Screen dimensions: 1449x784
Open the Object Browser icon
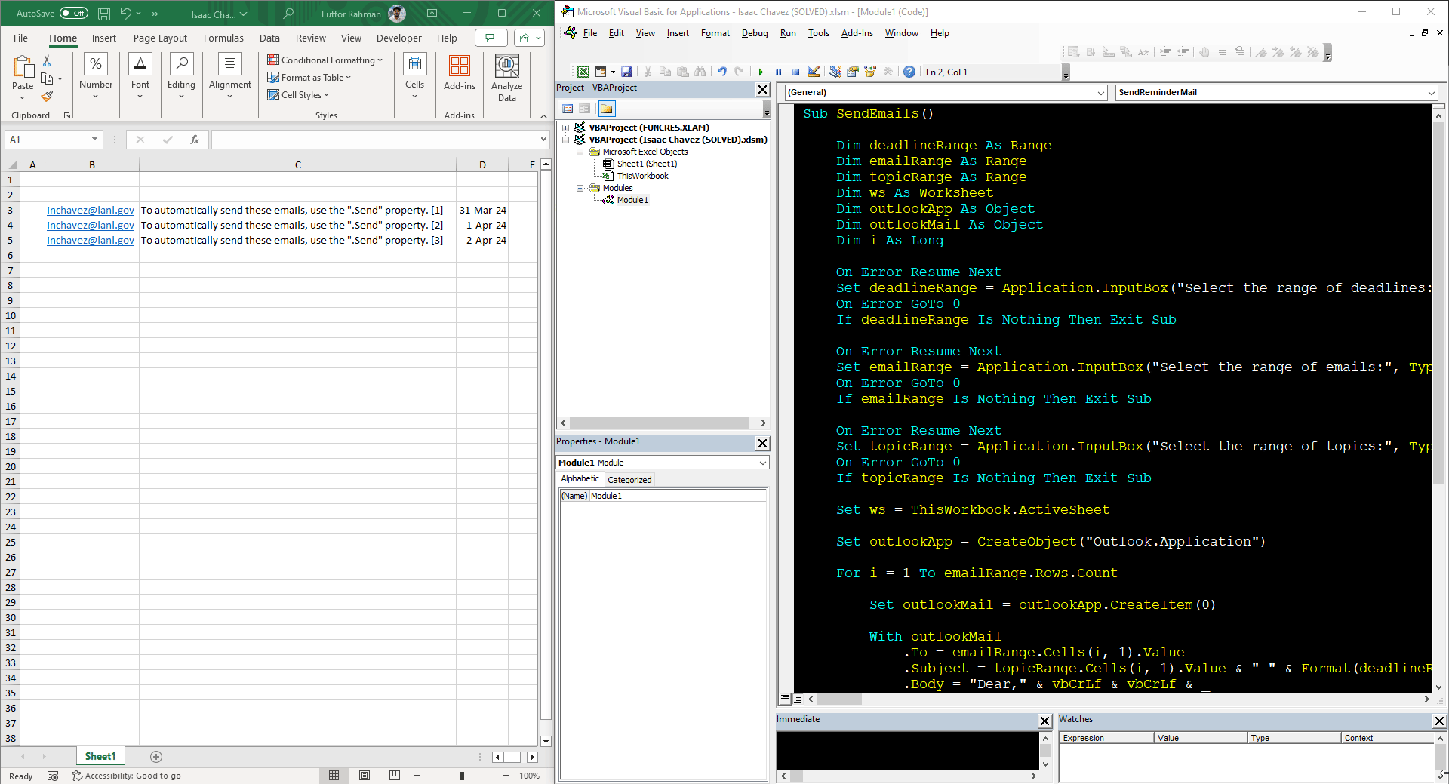coord(870,72)
